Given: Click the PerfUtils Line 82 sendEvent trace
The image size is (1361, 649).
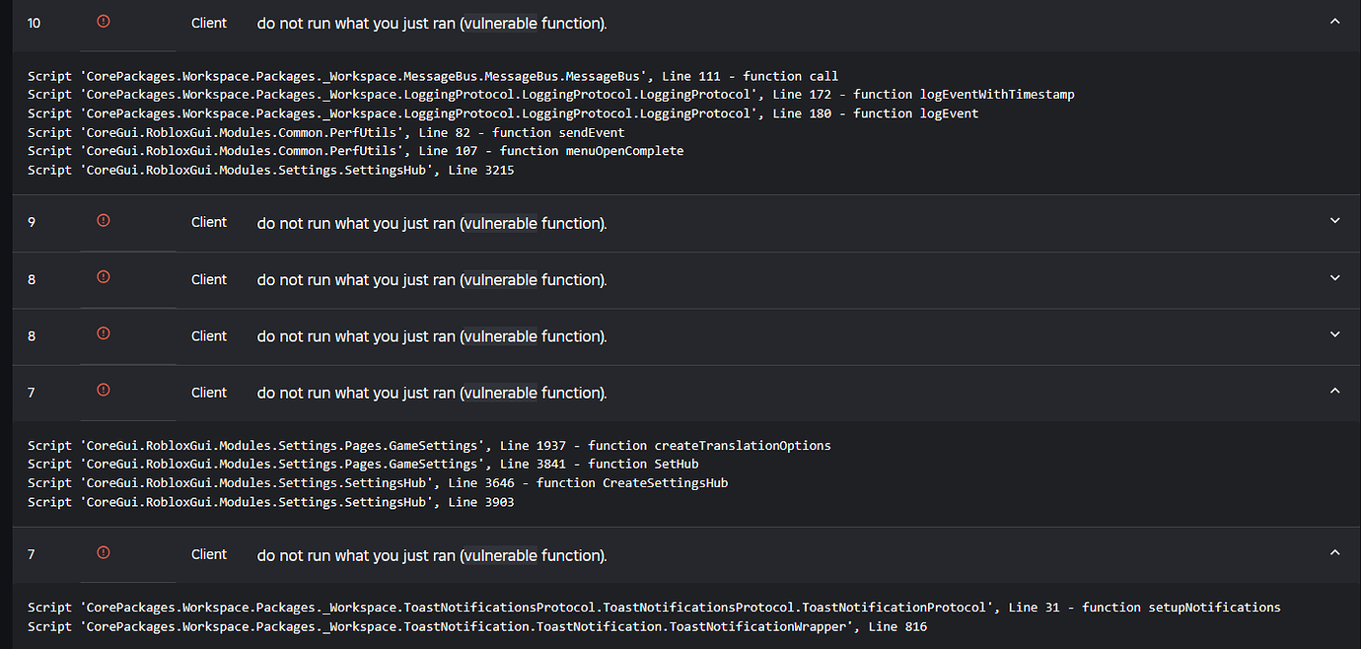Looking at the screenshot, I should (x=326, y=132).
